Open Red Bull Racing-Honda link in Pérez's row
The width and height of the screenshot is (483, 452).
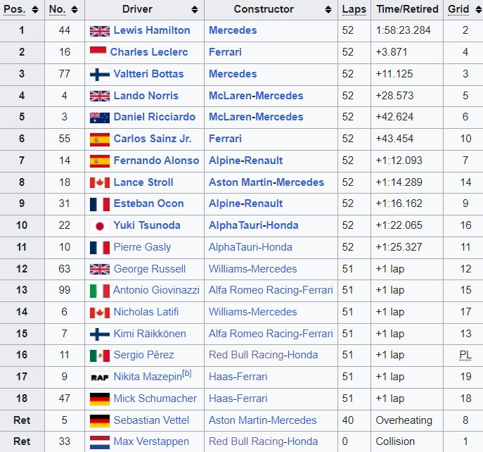point(264,355)
